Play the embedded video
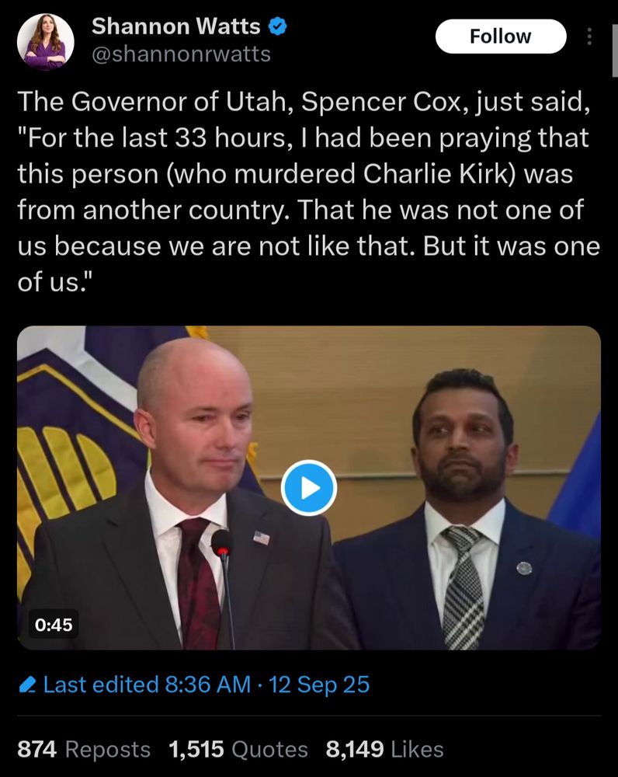This screenshot has width=618, height=777. [x=309, y=488]
